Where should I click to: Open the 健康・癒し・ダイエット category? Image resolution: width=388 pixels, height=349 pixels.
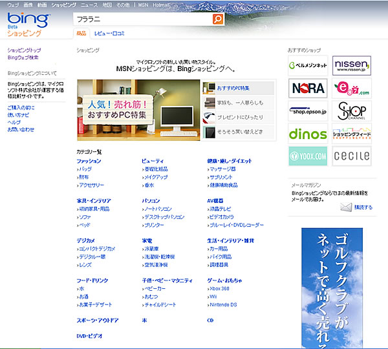click(230, 161)
